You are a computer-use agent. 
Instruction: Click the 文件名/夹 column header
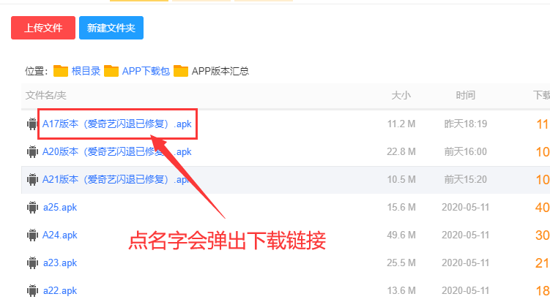coord(46,95)
